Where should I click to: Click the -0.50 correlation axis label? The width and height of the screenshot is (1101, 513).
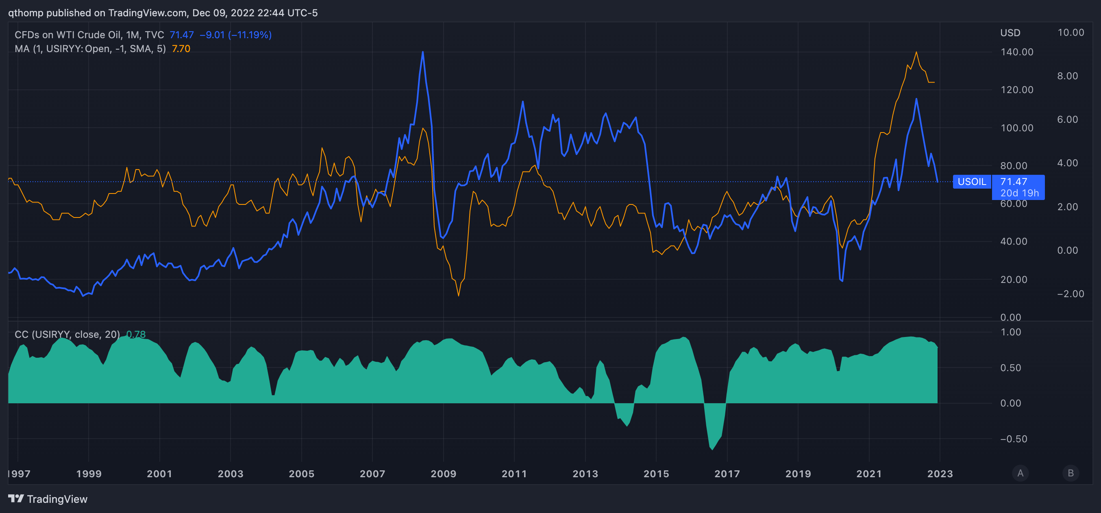click(x=1013, y=439)
